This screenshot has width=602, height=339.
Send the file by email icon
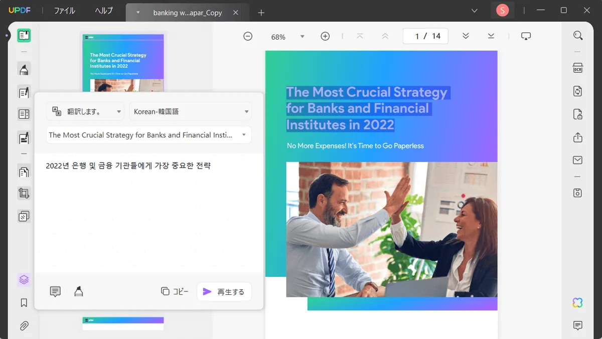pyautogui.click(x=578, y=160)
